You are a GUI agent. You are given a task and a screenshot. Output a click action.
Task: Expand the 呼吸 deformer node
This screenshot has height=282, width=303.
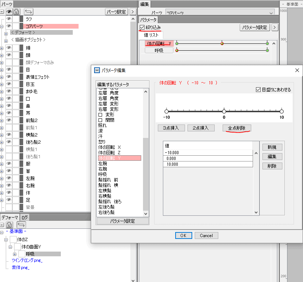point(15,254)
